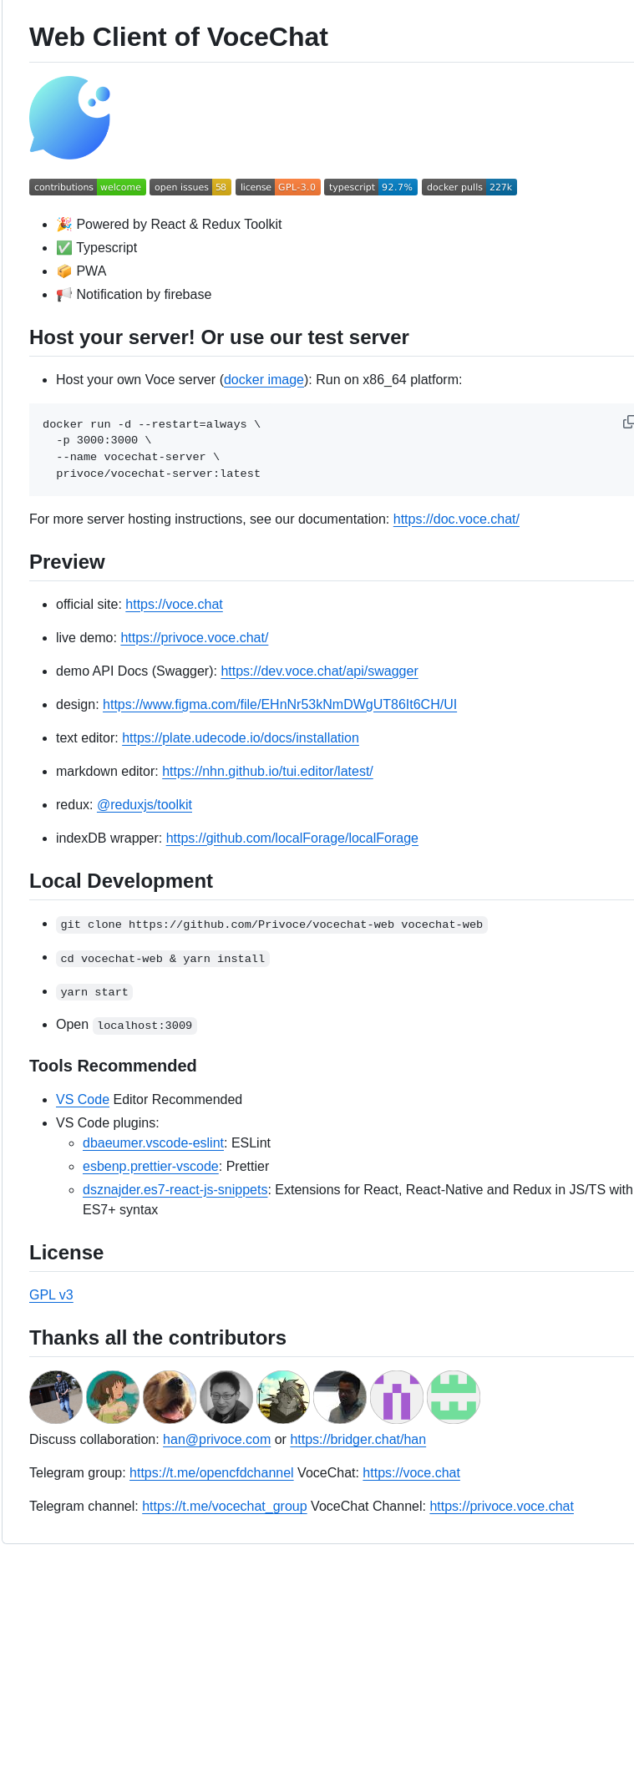634x1773 pixels.
Task: Open the t.me/opencfdchannel Telegram link
Action: point(211,1472)
